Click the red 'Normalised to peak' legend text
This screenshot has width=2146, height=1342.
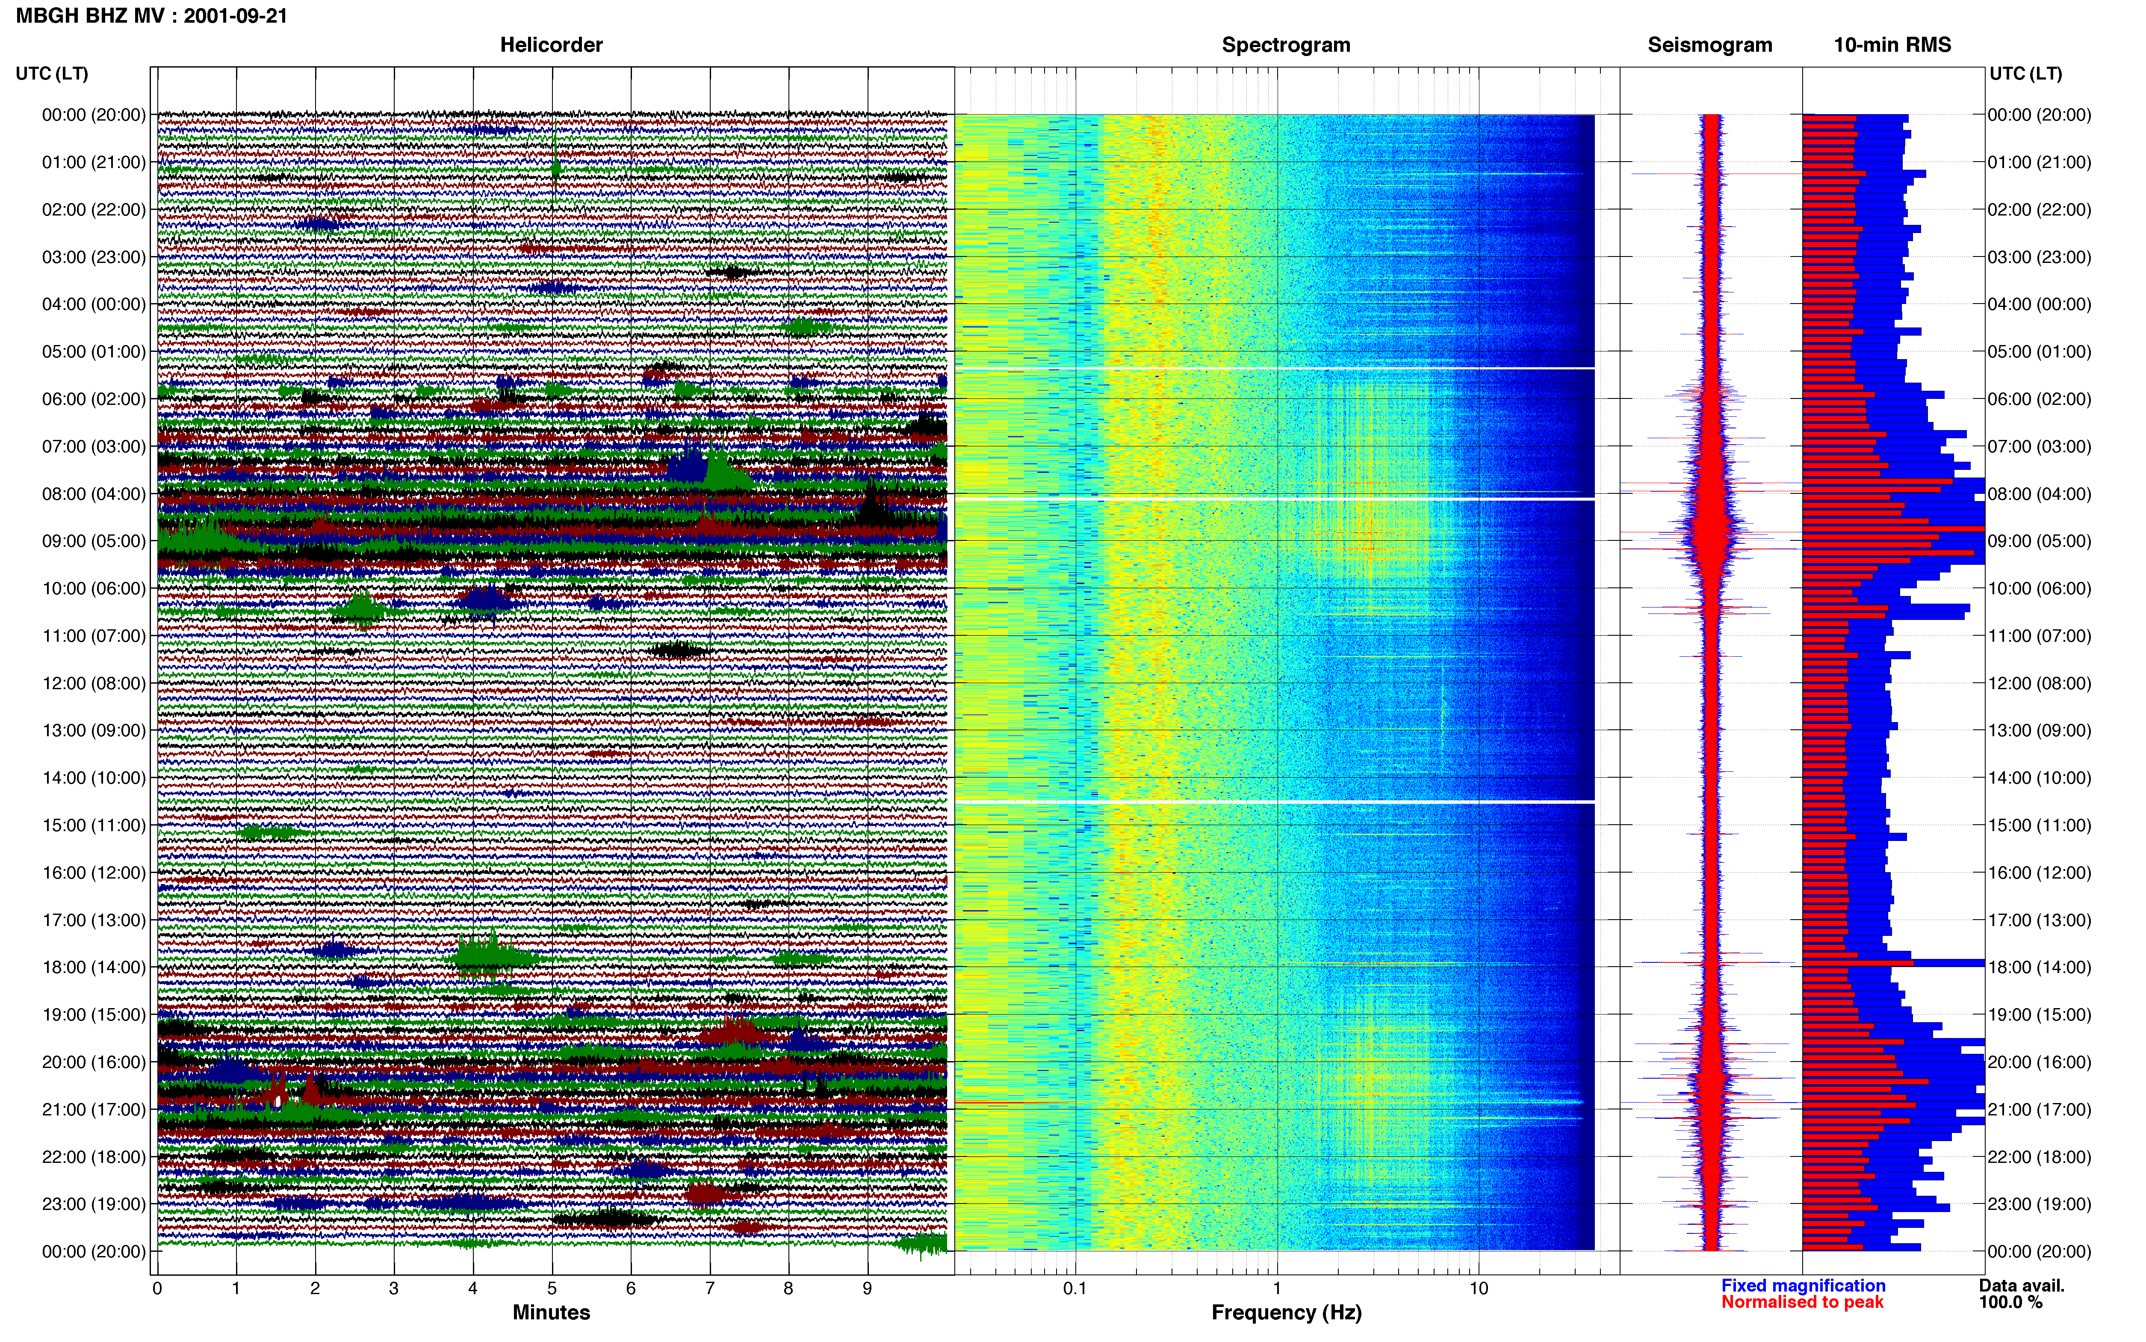click(1802, 1302)
